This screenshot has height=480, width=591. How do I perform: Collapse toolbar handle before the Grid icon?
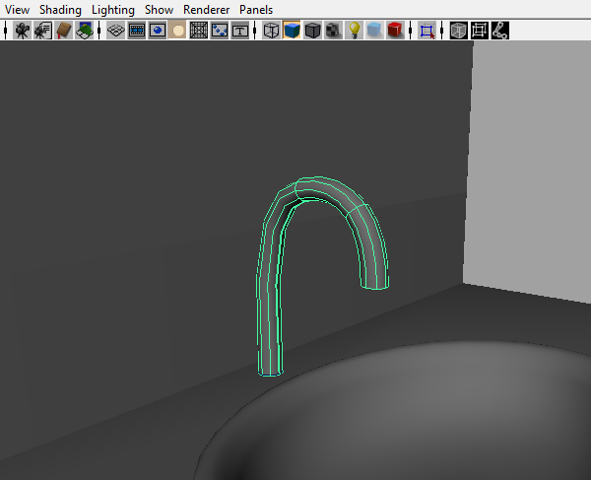(99, 31)
